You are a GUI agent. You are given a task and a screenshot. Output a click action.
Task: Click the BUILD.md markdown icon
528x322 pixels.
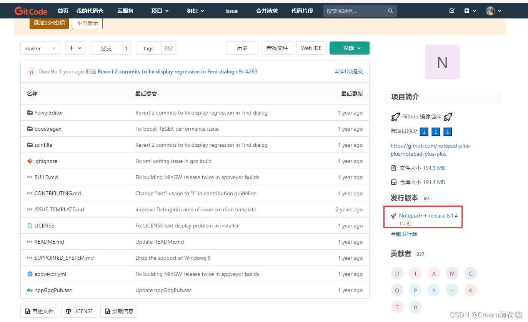pyautogui.click(x=30, y=177)
